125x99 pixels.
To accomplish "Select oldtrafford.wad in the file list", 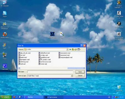I will point(44,53).
